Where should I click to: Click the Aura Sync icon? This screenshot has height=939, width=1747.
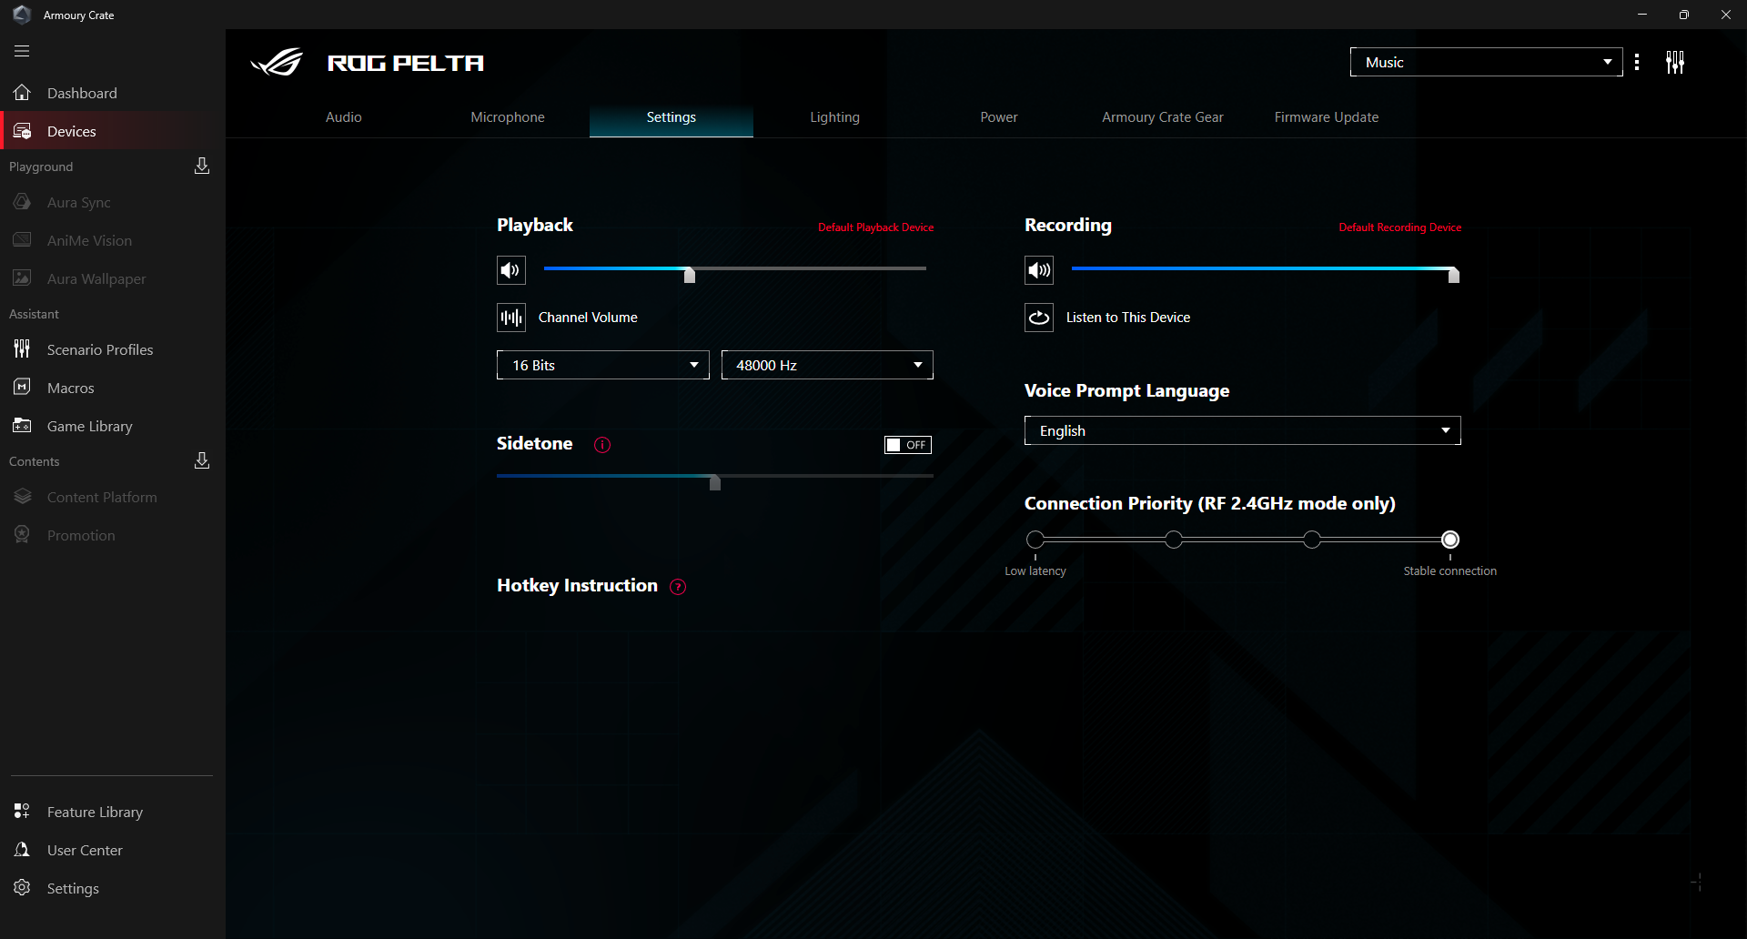click(23, 202)
